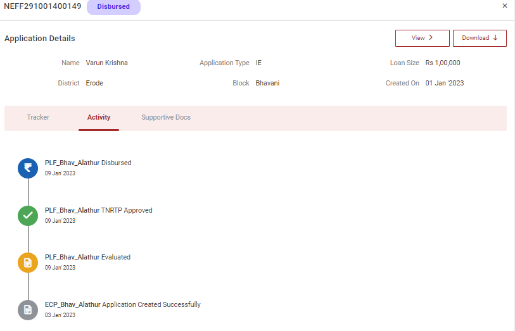The width and height of the screenshot is (515, 331).
Task: Click application ID NEFF291001400149
Action: pos(42,6)
